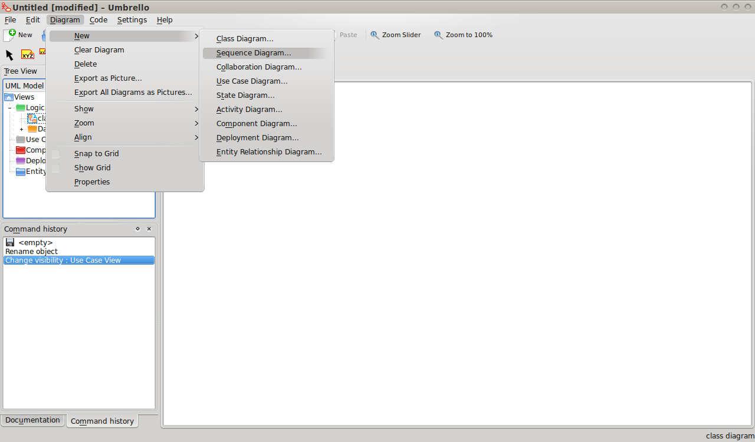Screen dimensions: 755x442
Task: Open the New submenu in Diagram menu
Action: [125, 36]
